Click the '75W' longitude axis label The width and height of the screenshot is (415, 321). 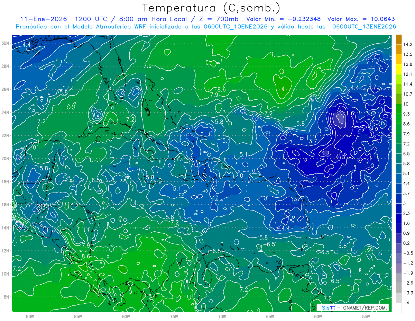pos(174,316)
